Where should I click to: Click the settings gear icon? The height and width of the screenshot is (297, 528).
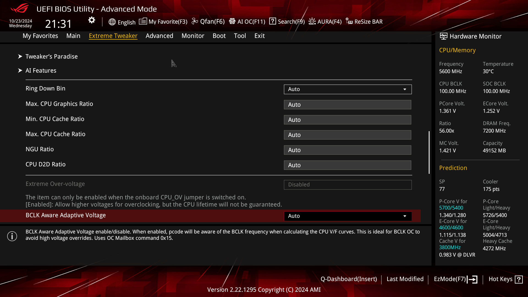91,20
